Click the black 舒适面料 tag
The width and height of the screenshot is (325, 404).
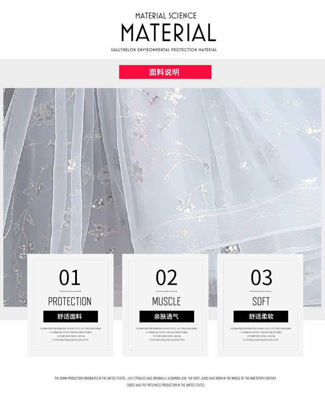(x=70, y=316)
